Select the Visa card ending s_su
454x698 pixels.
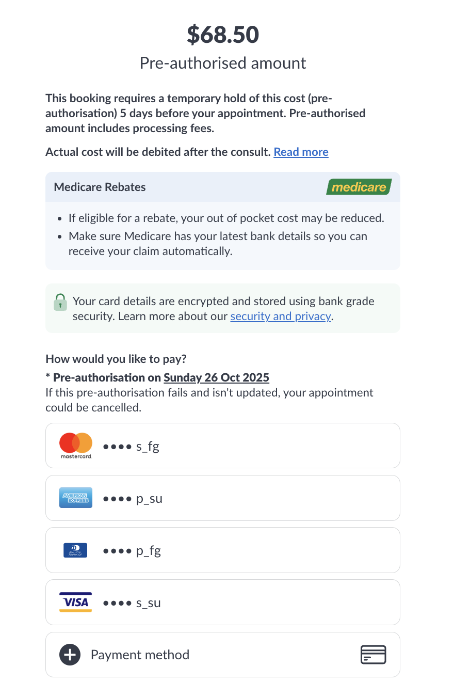tap(222, 602)
